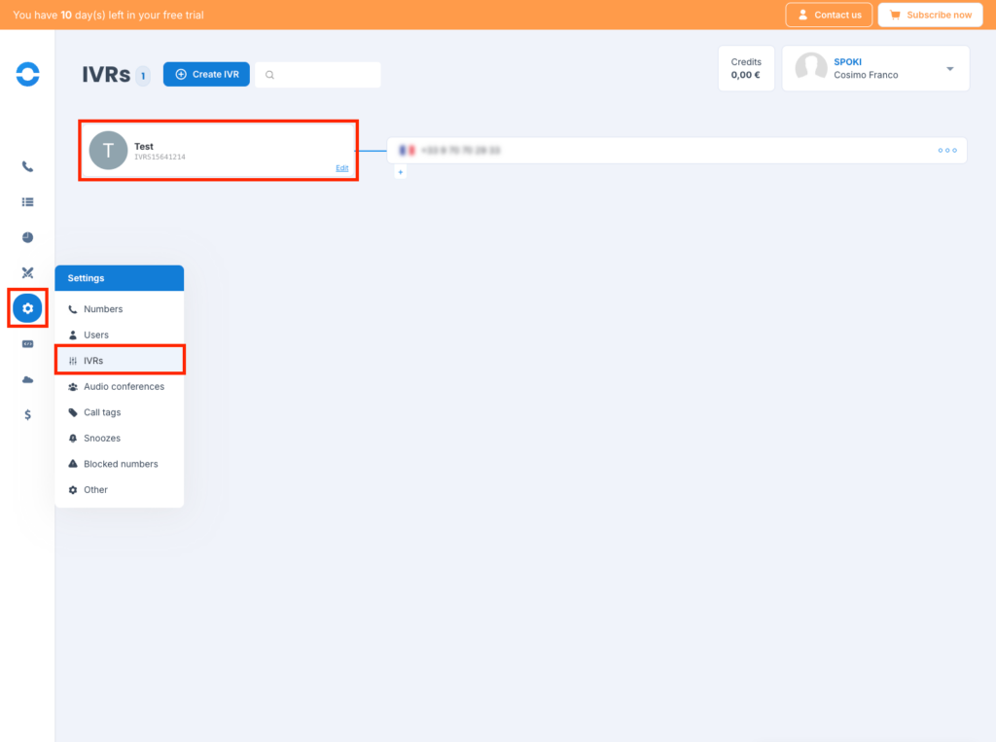This screenshot has width=996, height=742.
Task: Click the phone icon in the sidebar
Action: click(27, 166)
